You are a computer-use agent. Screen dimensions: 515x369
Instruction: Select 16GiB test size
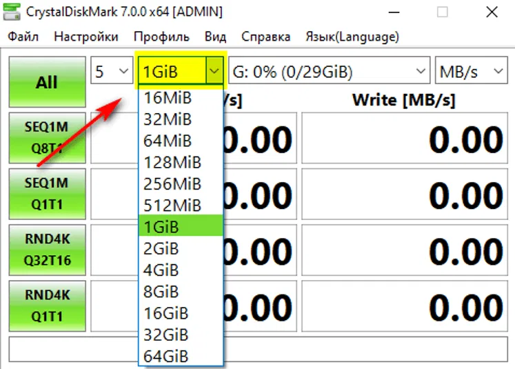coord(181,313)
